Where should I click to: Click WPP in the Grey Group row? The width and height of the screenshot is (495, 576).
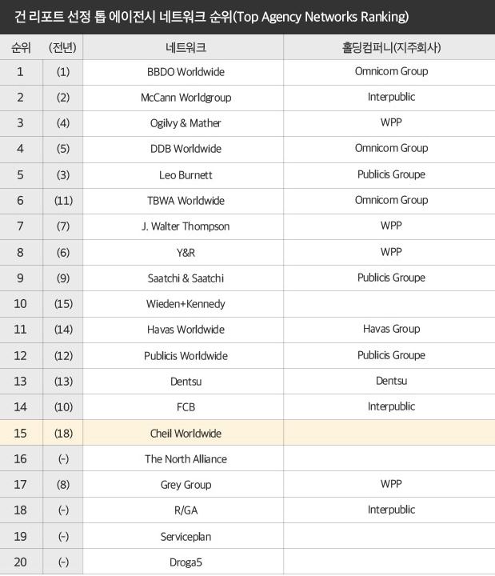pyautogui.click(x=391, y=484)
